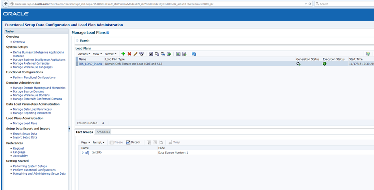This screenshot has height=190, width=374.
Task: Open Performing System Setups link
Action: (30, 166)
